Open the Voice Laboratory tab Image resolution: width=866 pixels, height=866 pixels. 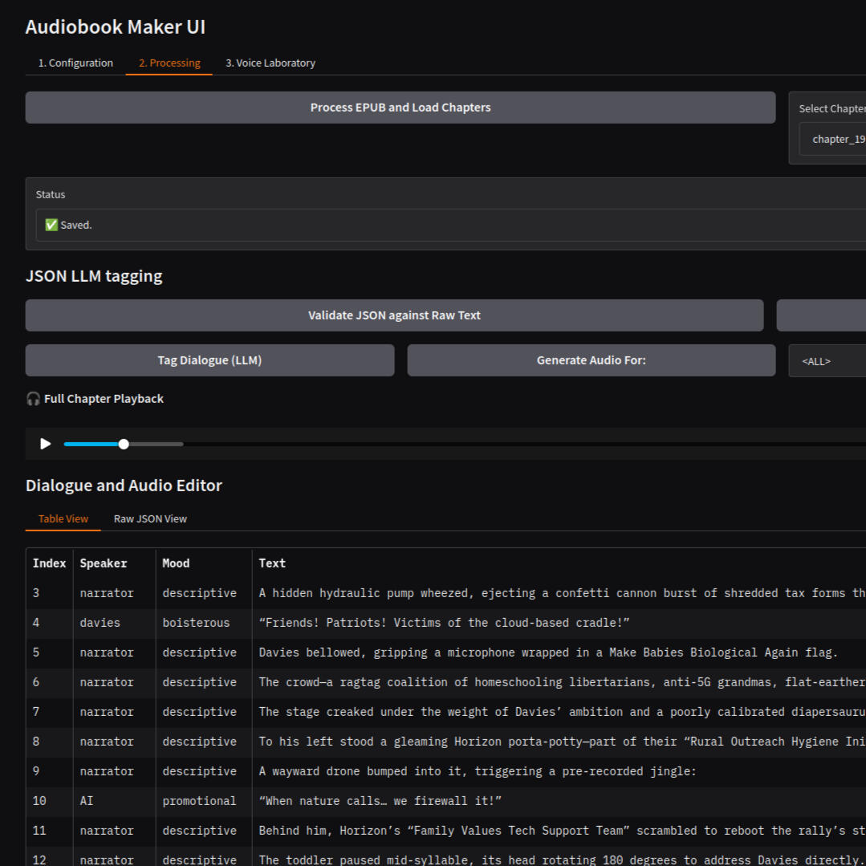tap(270, 63)
